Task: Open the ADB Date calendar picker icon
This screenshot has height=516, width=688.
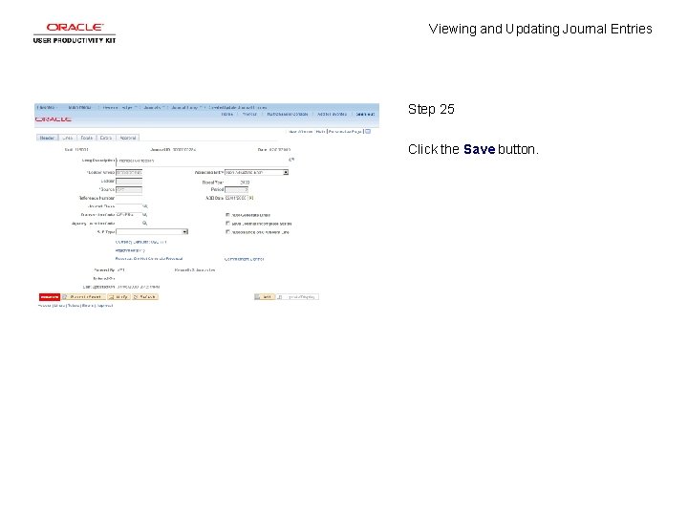Action: [251, 199]
